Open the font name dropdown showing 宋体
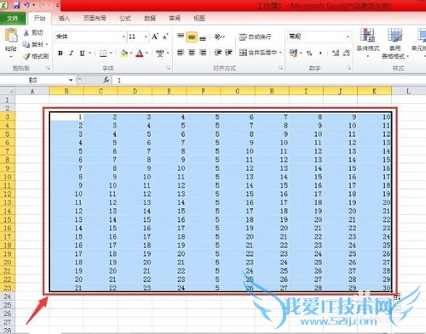426x334 pixels. tap(124, 37)
